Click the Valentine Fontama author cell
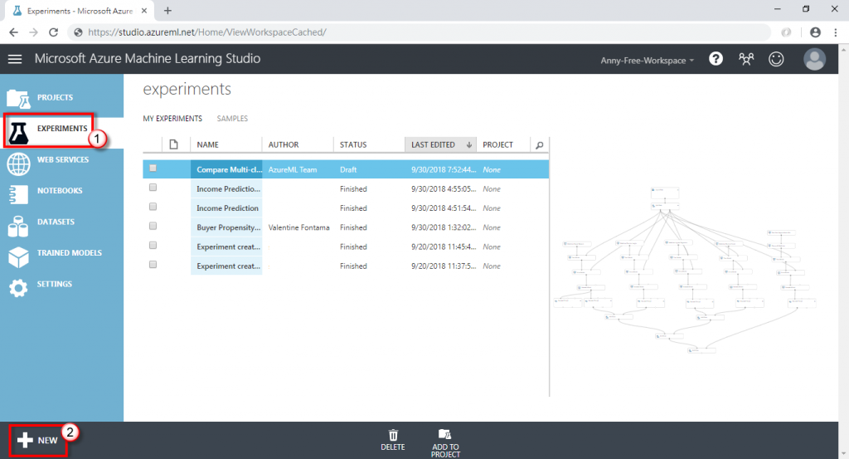Viewport: 849px width, 459px height. click(x=298, y=227)
